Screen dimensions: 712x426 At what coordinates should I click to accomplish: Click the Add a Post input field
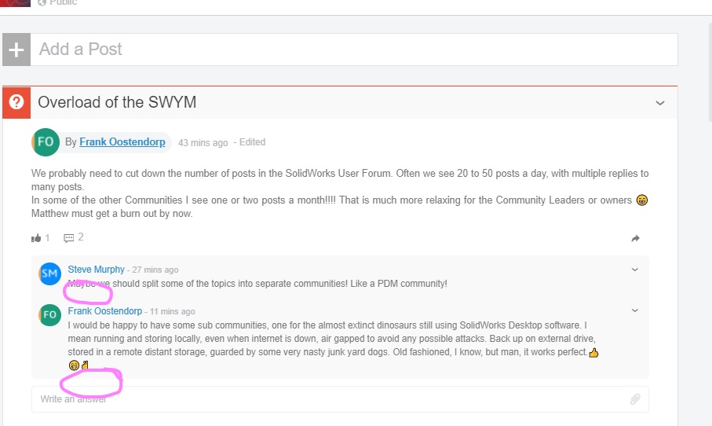point(353,49)
